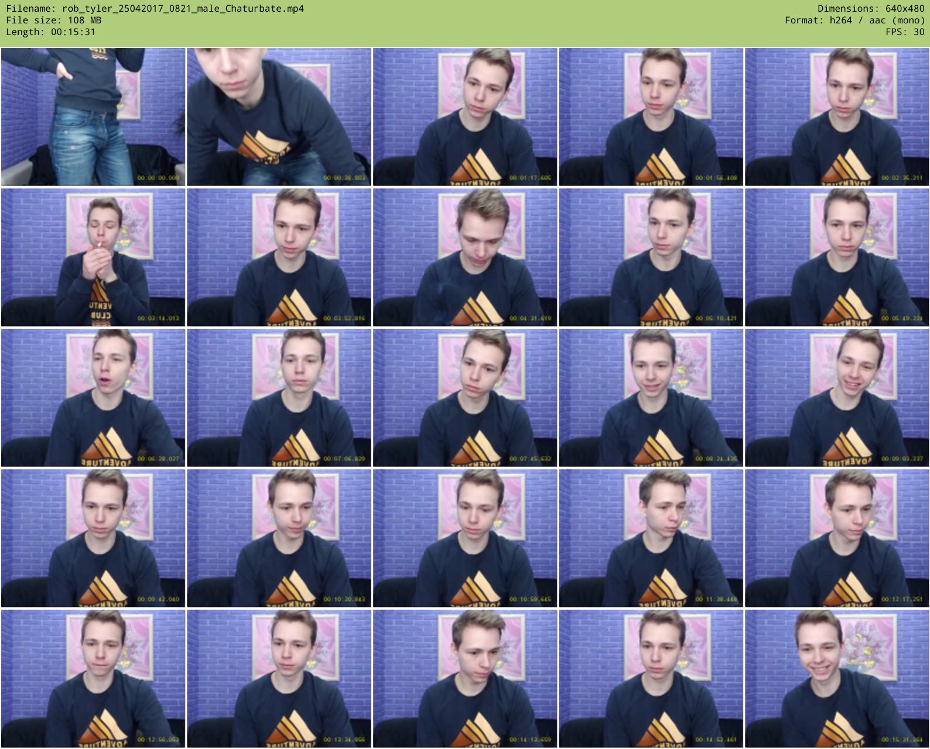This screenshot has width=930, height=749.
Task: Click the final thumbnail stamped 00:15:31.264
Action: (x=837, y=679)
